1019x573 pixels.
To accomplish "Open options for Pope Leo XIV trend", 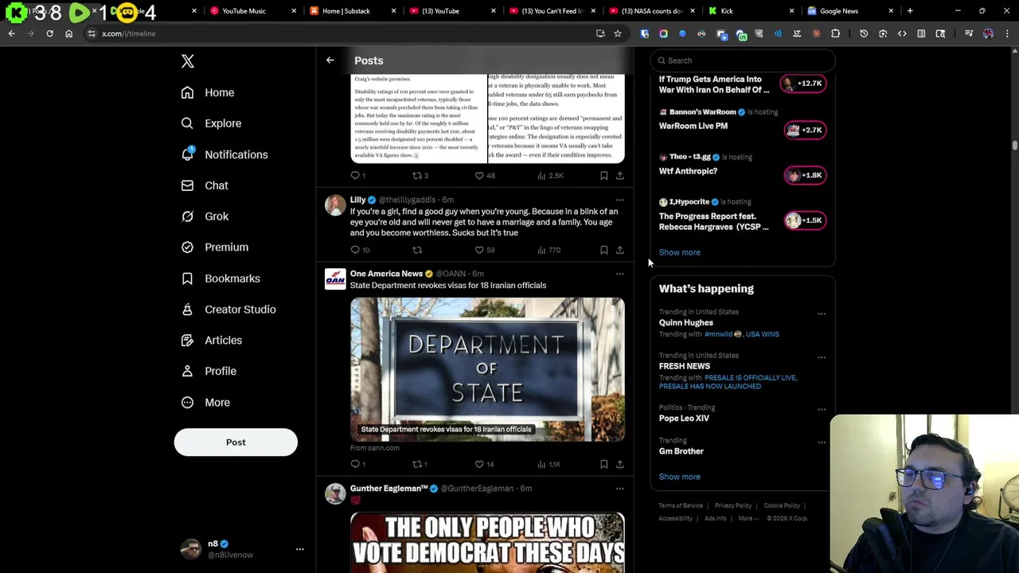I will coord(821,409).
